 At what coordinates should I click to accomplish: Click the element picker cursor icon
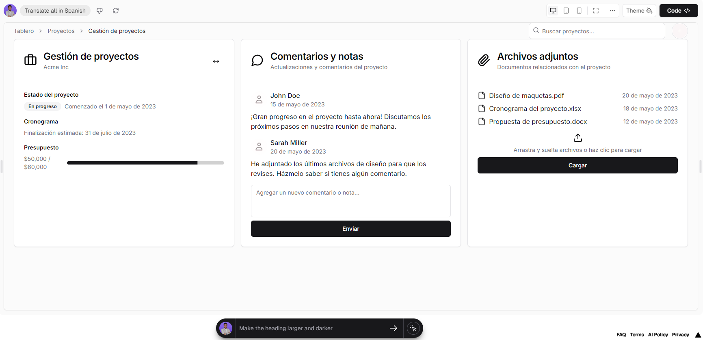click(413, 328)
